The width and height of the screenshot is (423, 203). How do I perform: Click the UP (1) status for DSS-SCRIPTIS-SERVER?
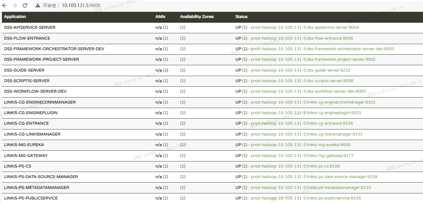pyautogui.click(x=241, y=81)
